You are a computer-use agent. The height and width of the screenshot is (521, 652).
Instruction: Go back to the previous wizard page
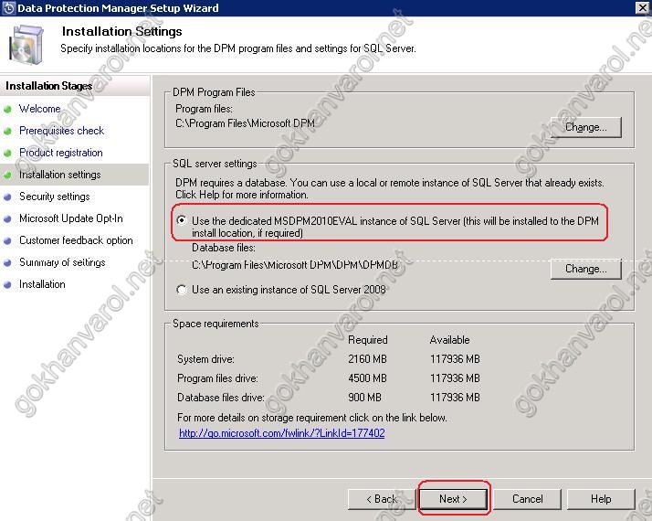pyautogui.click(x=381, y=499)
